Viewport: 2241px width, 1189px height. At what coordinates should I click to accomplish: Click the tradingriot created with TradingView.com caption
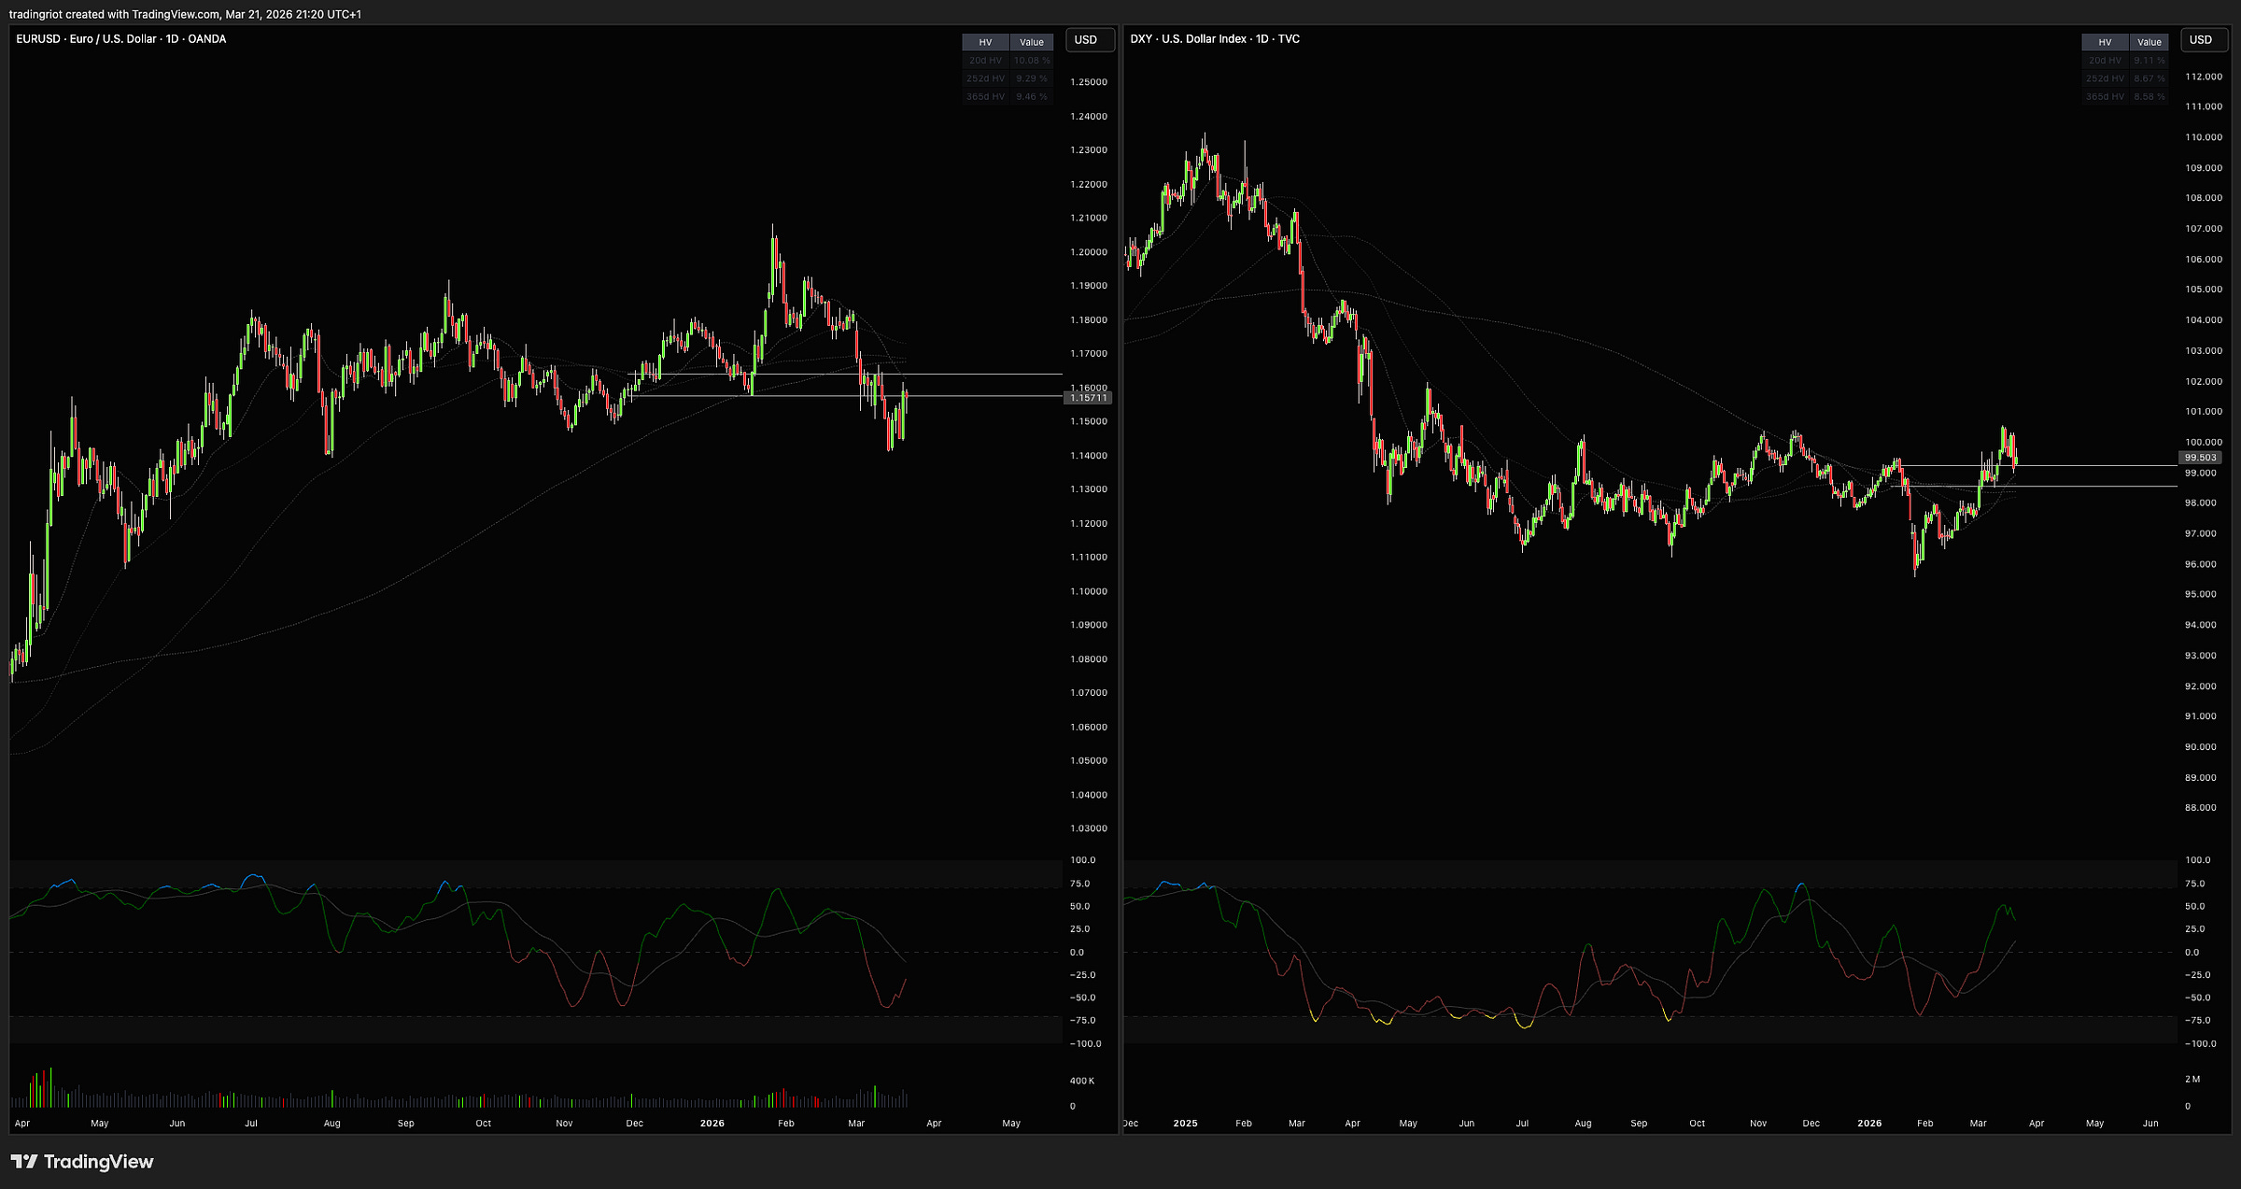click(185, 14)
